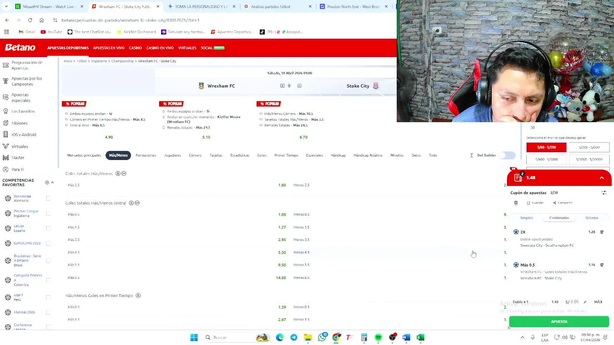This screenshot has height=345, width=614.
Task: Click Compartir to share the coupon
Action: tap(563, 203)
